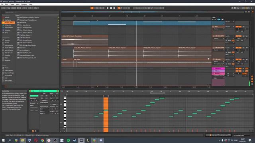The image size is (255, 143).
Task: Open the Track Volume automation dropdown
Action: [219, 64]
